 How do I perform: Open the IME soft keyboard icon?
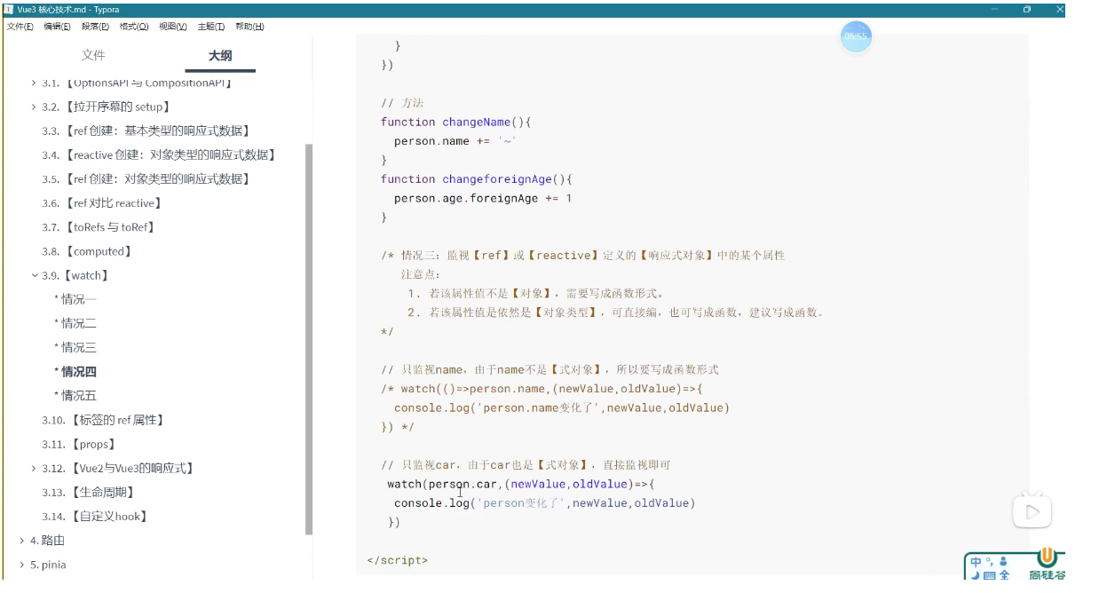coord(989,575)
